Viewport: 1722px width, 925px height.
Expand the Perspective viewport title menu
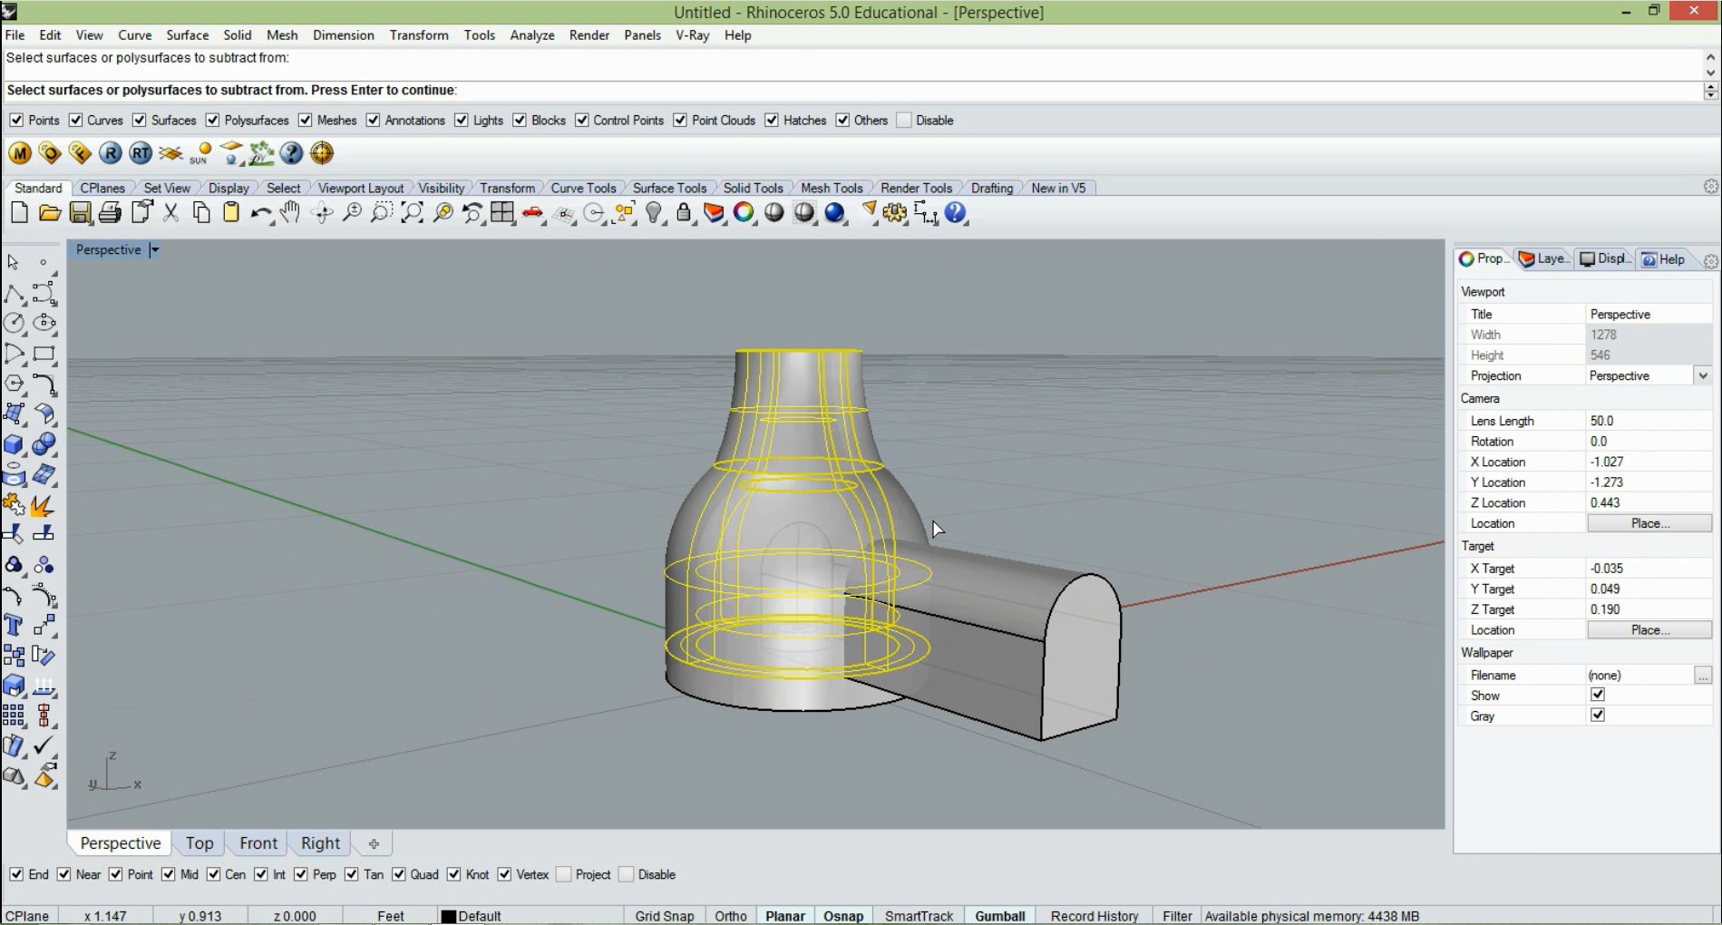tap(155, 250)
